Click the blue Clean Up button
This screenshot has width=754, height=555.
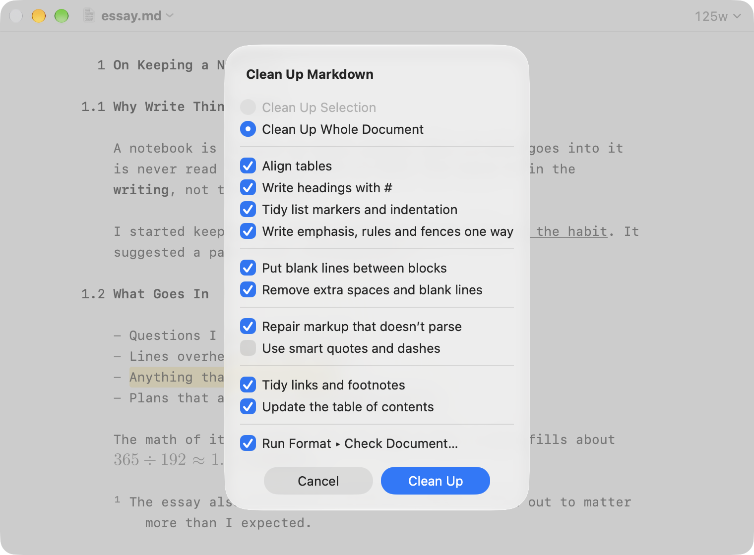[x=436, y=481]
